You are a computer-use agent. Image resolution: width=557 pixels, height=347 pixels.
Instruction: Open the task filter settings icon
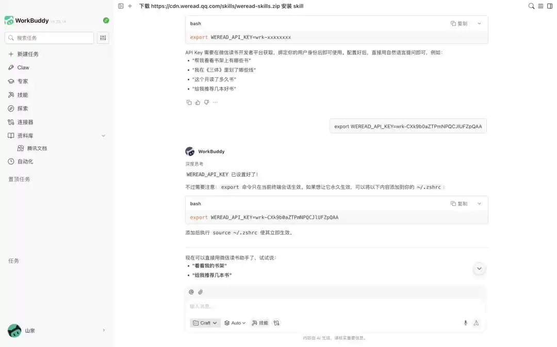tap(103, 38)
